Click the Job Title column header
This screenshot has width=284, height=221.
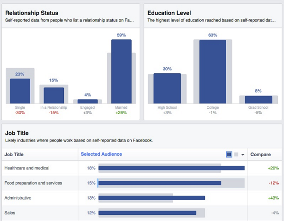[x=14, y=154]
